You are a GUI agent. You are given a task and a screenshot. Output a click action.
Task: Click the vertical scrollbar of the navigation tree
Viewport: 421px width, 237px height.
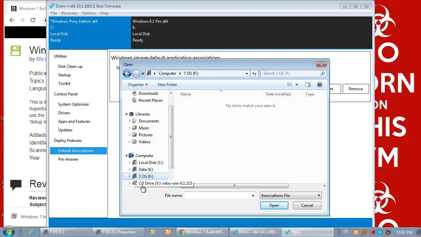click(x=171, y=136)
